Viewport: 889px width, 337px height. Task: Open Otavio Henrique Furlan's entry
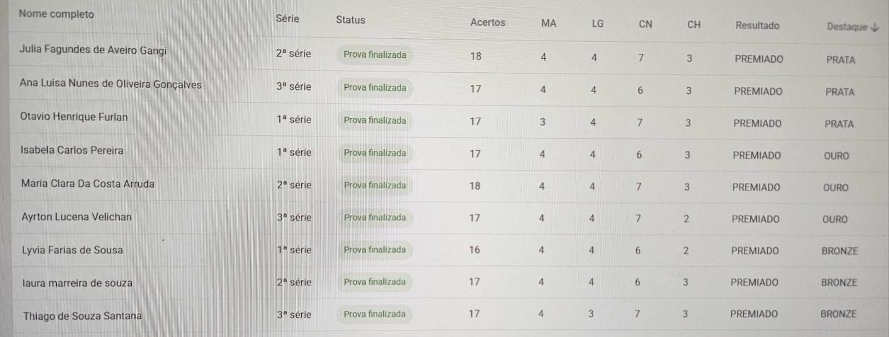point(74,117)
